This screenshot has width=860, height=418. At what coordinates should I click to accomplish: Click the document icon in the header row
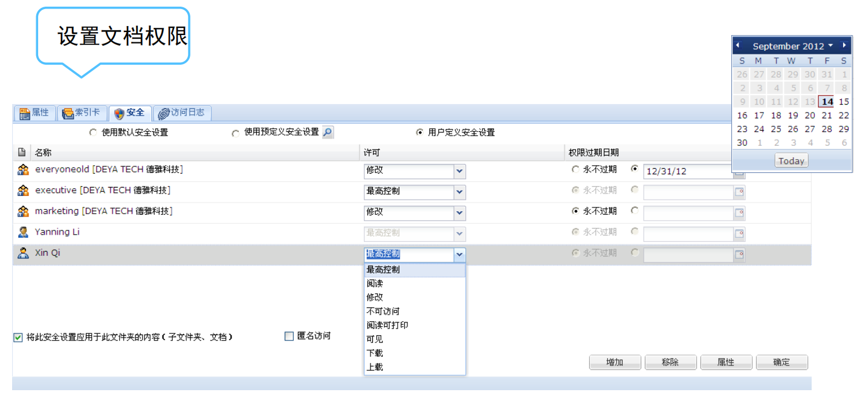[22, 152]
